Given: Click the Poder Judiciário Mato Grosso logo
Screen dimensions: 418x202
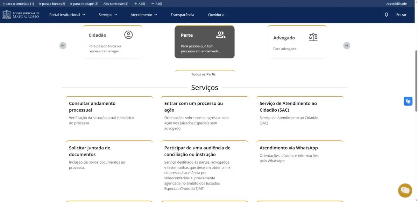Looking at the screenshot, I should tap(21, 15).
